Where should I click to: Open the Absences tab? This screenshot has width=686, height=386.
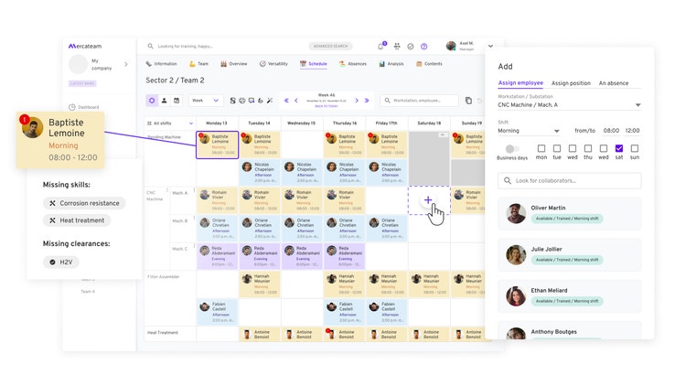(353, 64)
